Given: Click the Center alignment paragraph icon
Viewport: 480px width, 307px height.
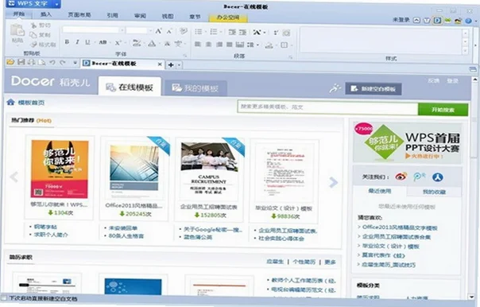Looking at the screenshot, I should 208,45.
